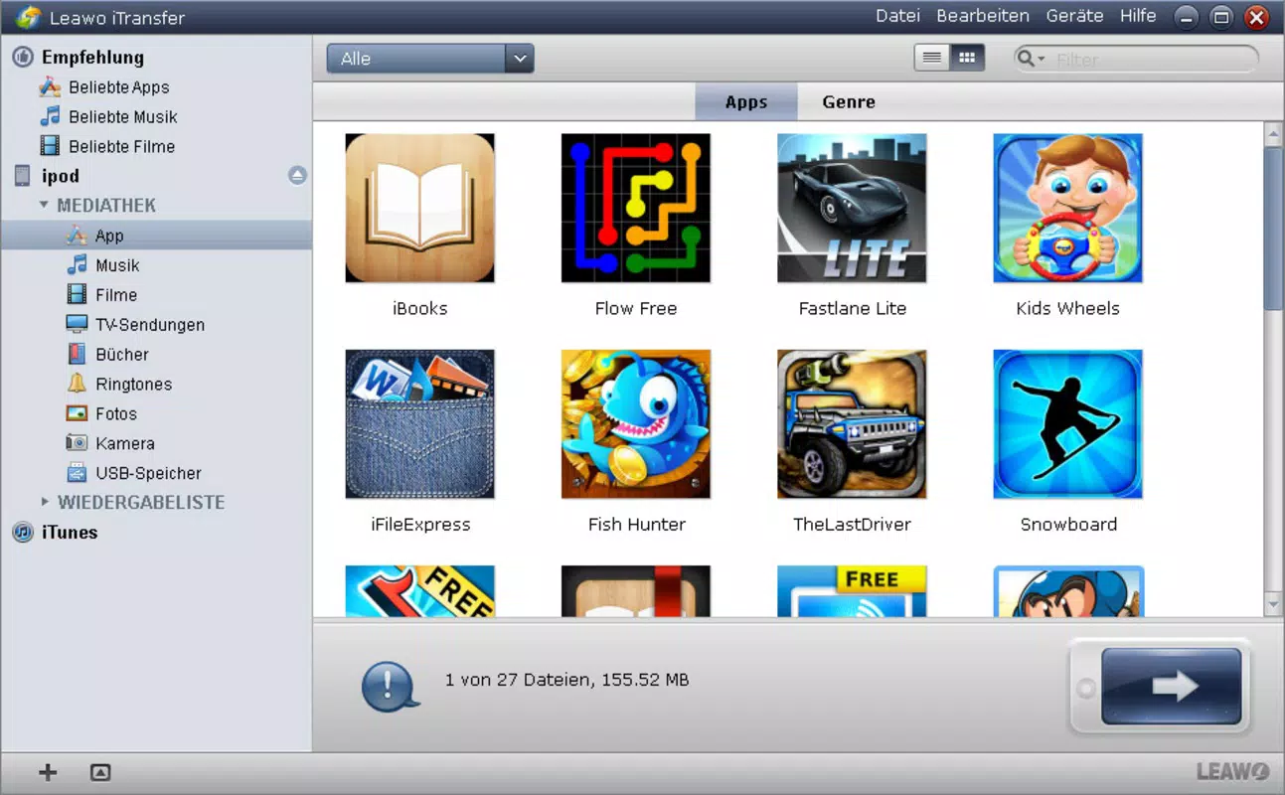Viewport: 1285px width, 795px height.
Task: Select the Kids Wheels app
Action: pos(1067,209)
